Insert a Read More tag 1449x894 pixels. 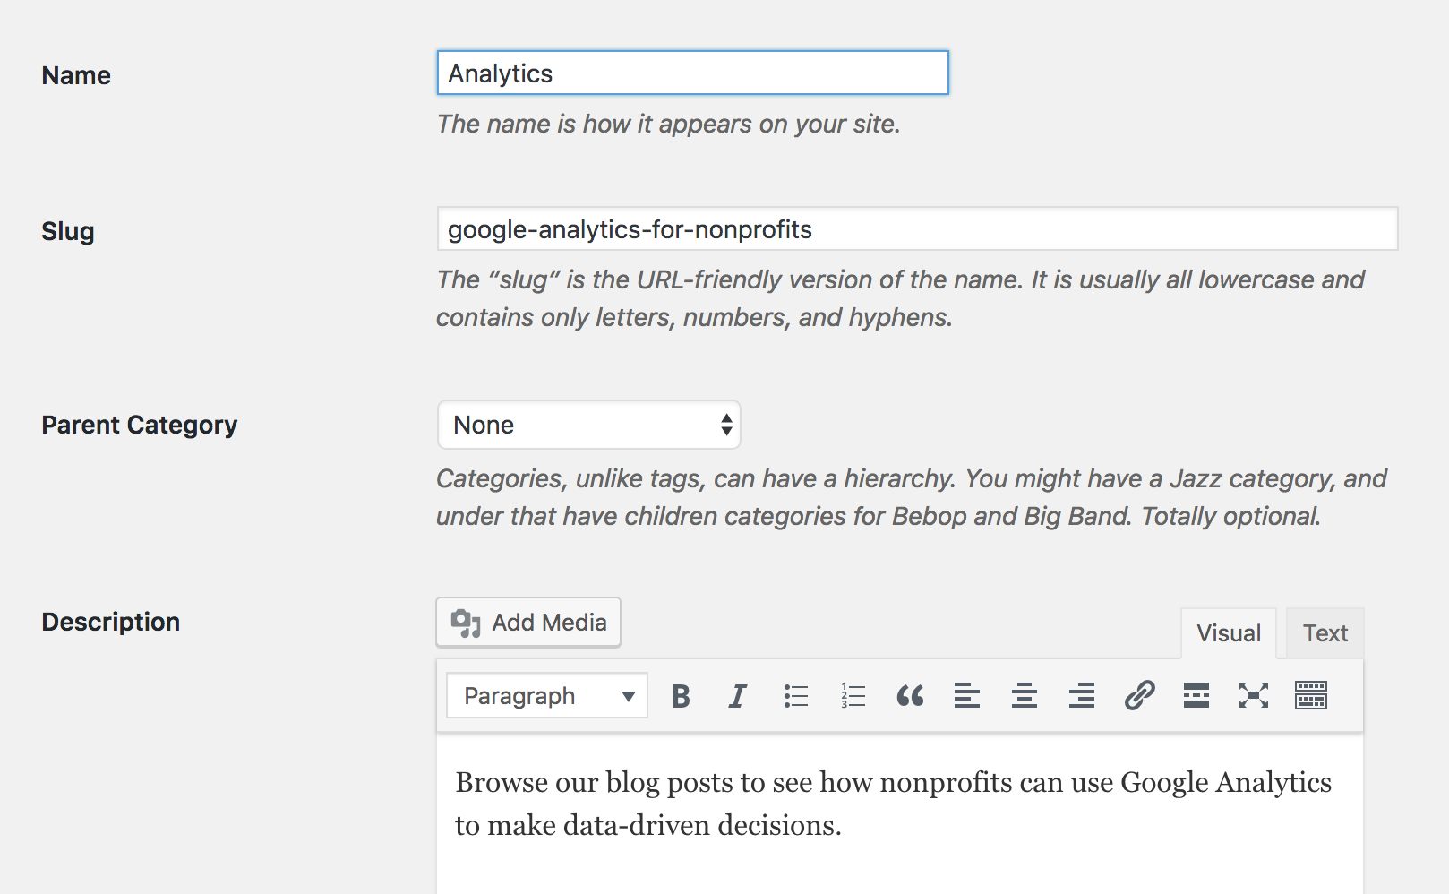tap(1196, 696)
